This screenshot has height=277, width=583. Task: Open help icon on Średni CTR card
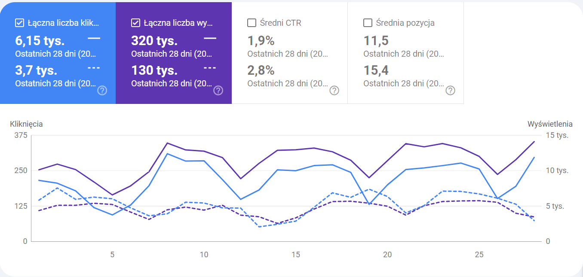(334, 90)
